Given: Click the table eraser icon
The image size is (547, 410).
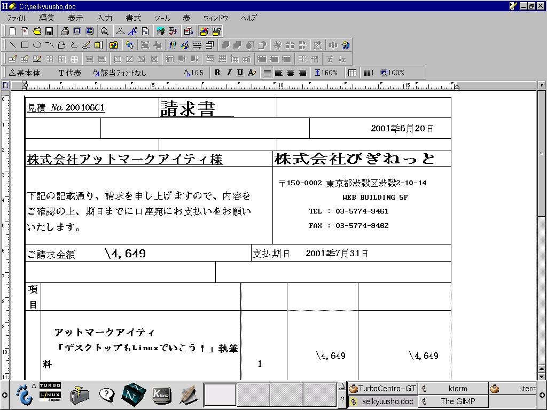Looking at the screenshot, I should point(25,59).
